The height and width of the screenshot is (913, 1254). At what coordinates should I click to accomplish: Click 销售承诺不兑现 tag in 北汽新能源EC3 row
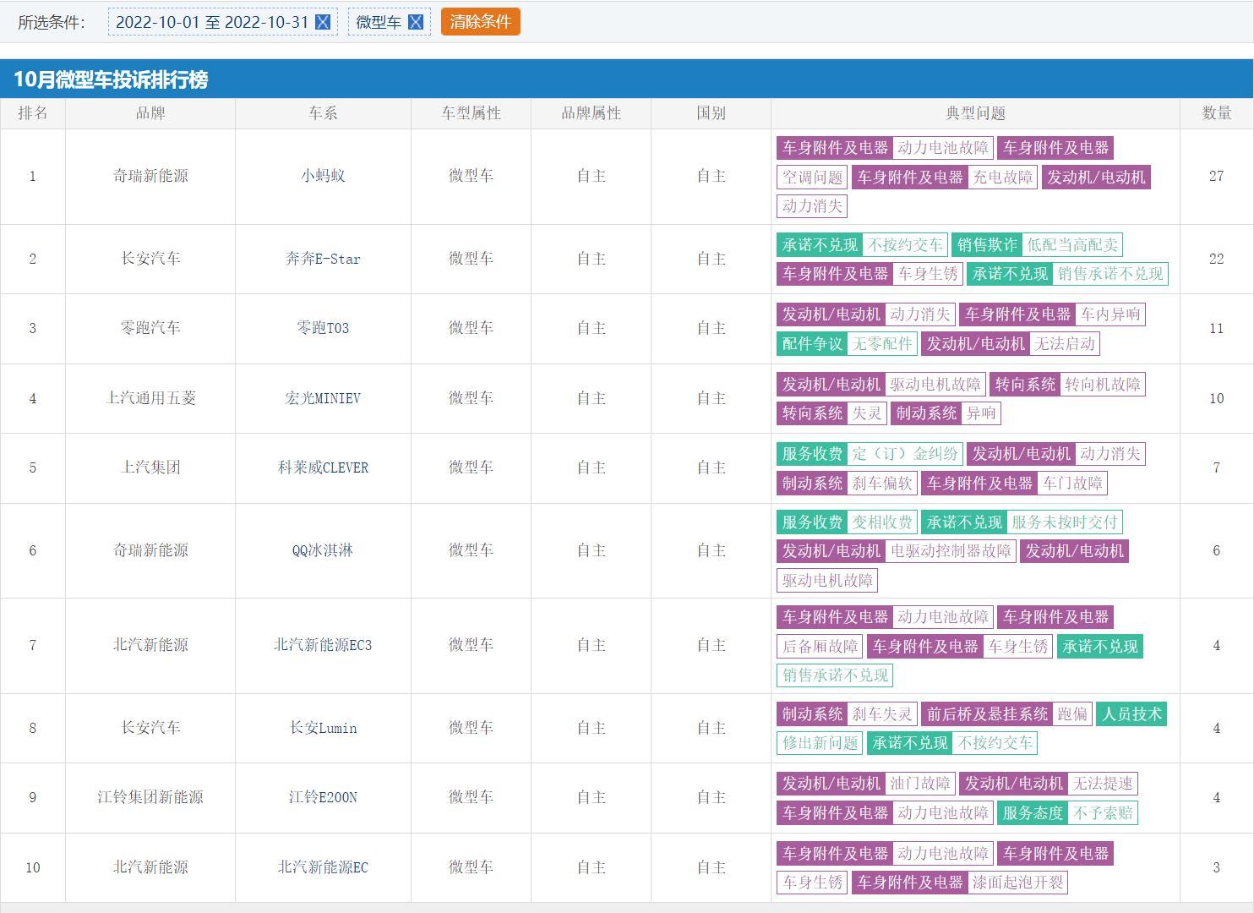click(835, 675)
